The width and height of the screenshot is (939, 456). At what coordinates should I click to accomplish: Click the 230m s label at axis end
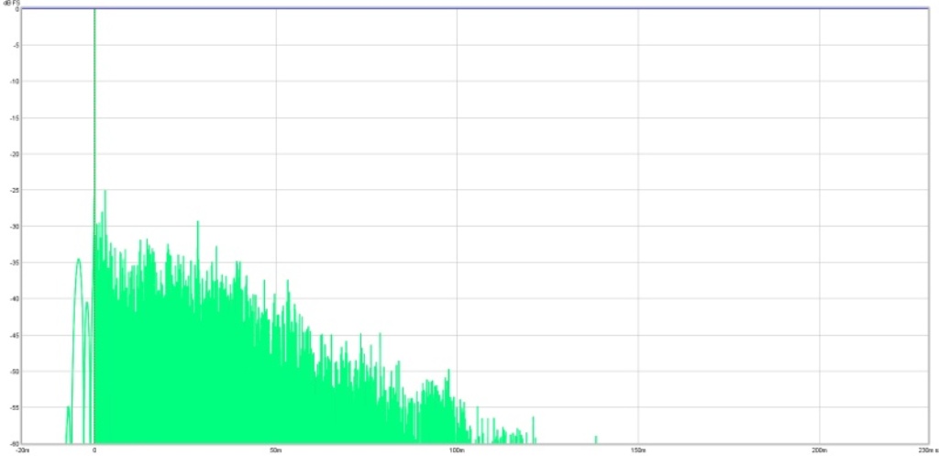click(x=929, y=449)
